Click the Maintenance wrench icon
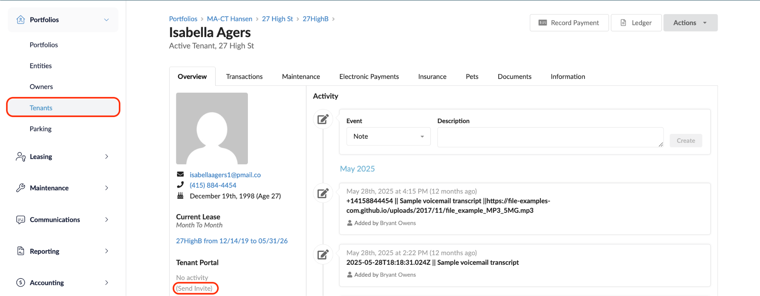Screen dimensions: 760x296 [x=21, y=188]
